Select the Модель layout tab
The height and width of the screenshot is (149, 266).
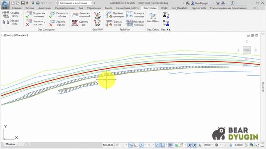coord(10,144)
